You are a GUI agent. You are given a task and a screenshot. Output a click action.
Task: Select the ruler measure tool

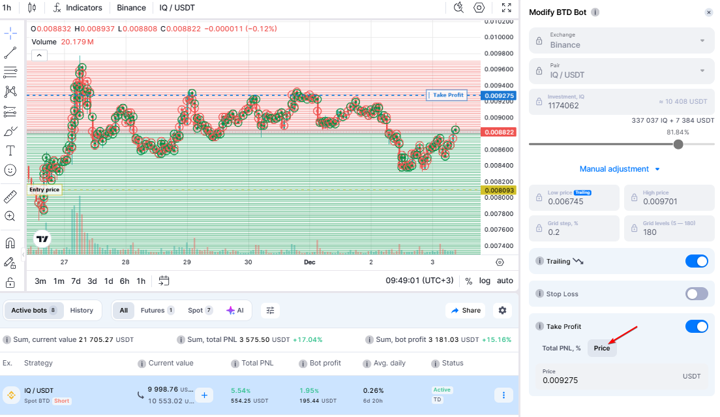(x=10, y=196)
